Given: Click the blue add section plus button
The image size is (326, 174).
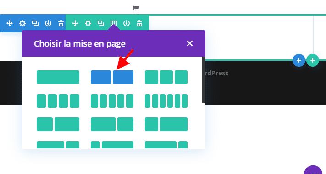Looking at the screenshot, I should (x=299, y=60).
